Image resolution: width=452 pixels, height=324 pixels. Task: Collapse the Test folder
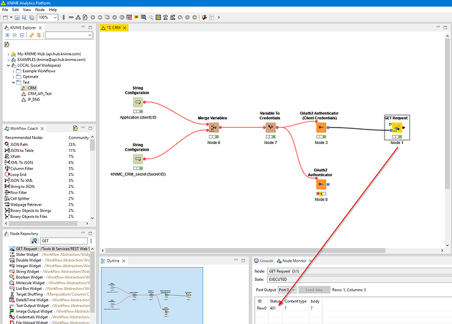13,82
